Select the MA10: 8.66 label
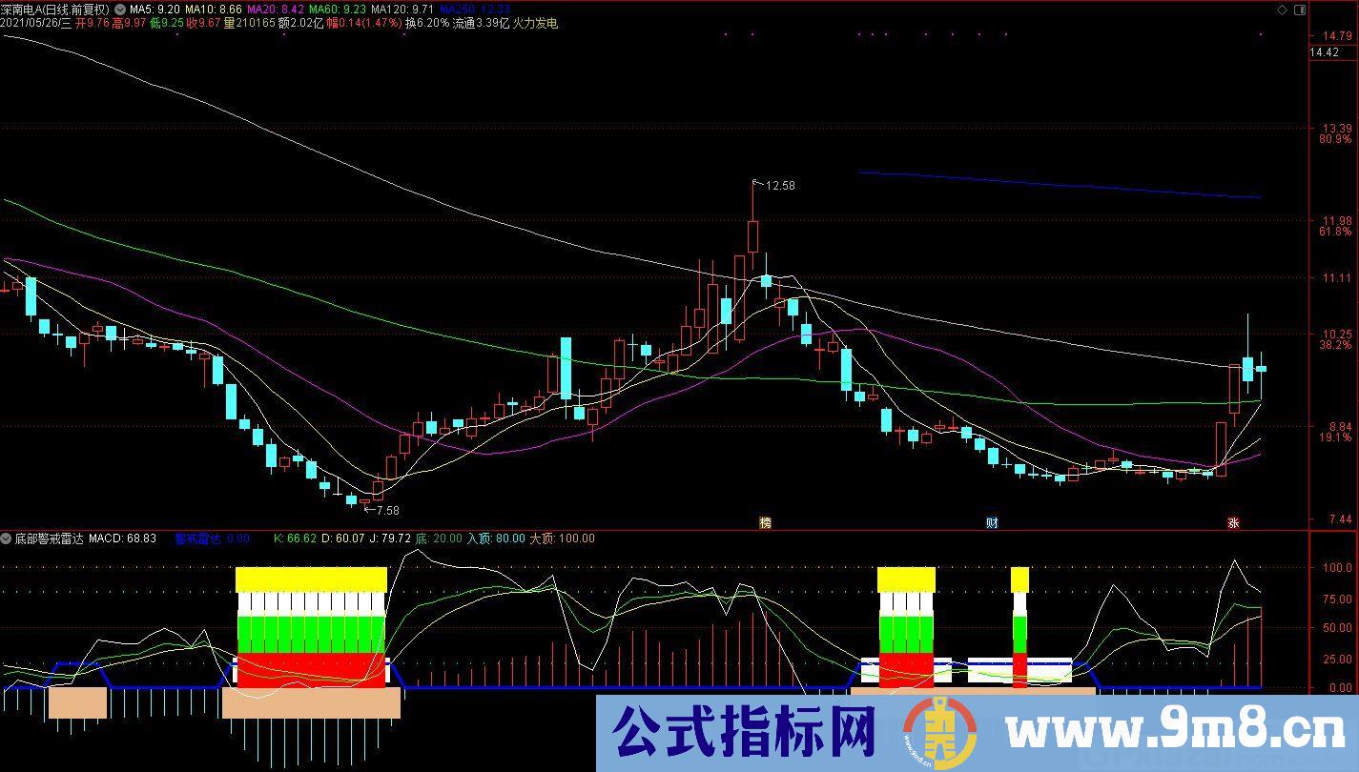This screenshot has height=772, width=1359. coord(214,10)
